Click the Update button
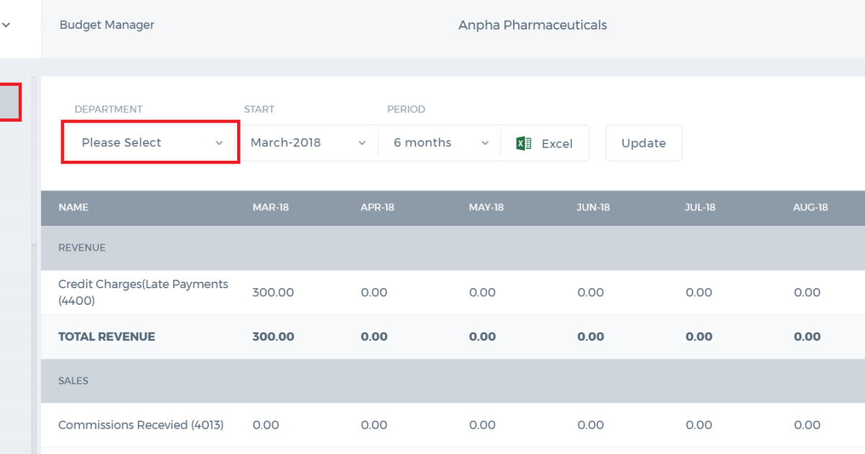The width and height of the screenshot is (865, 454). click(x=644, y=143)
